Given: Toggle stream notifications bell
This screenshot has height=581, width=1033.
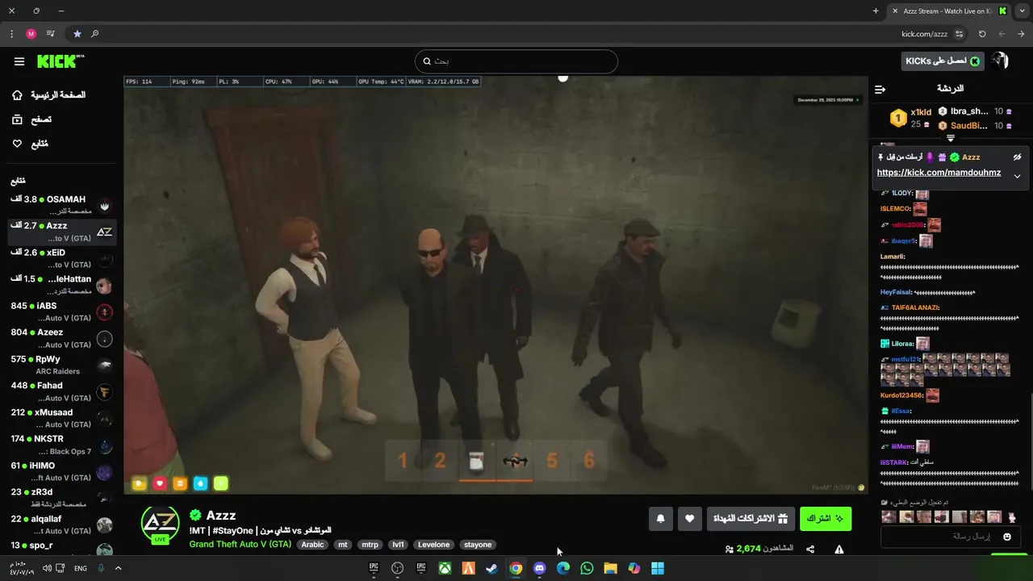Looking at the screenshot, I should click(x=660, y=519).
